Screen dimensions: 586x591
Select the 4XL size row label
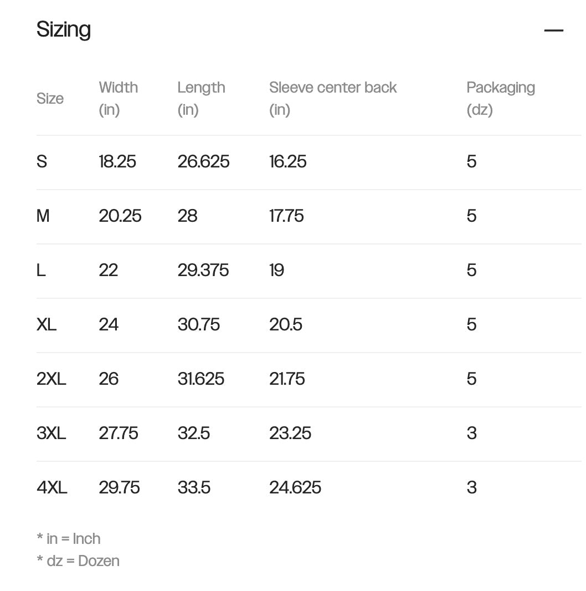pyautogui.click(x=52, y=488)
